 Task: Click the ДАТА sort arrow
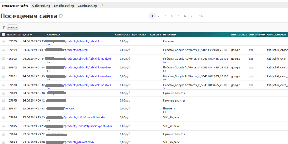click(31, 35)
